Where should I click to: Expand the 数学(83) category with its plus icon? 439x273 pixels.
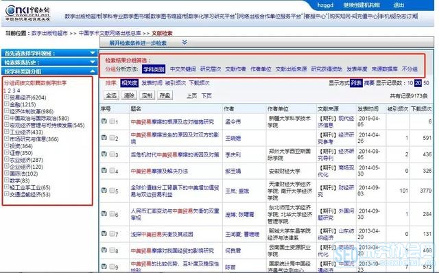point(7,180)
